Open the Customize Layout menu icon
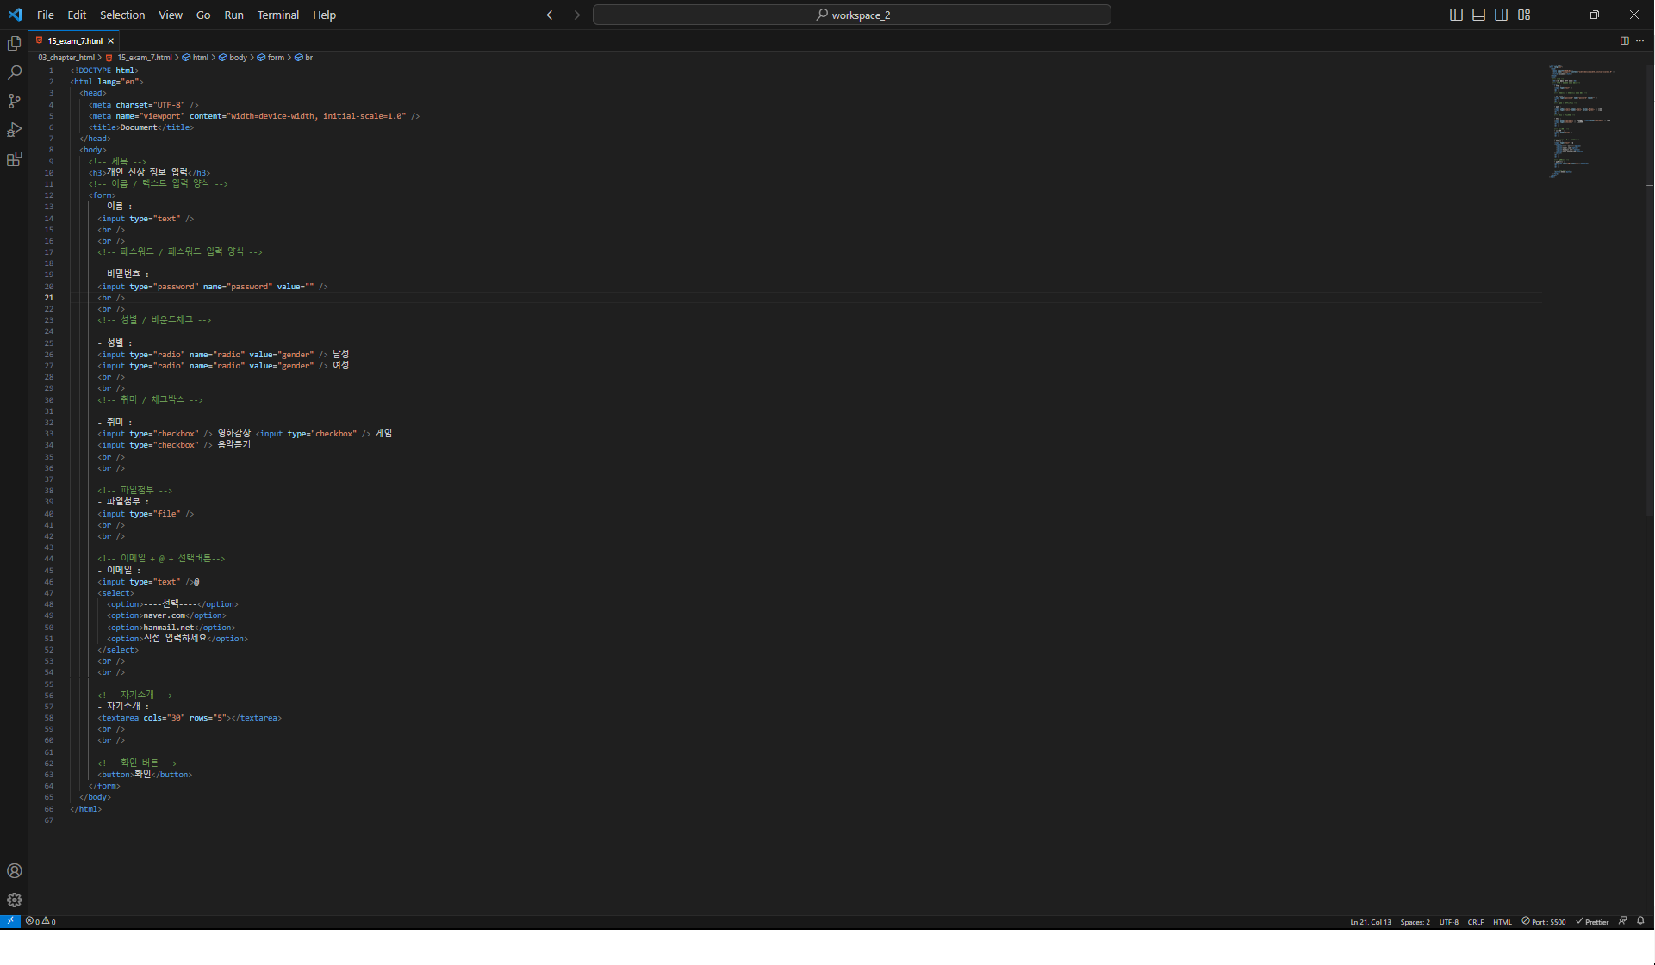 click(x=1524, y=15)
